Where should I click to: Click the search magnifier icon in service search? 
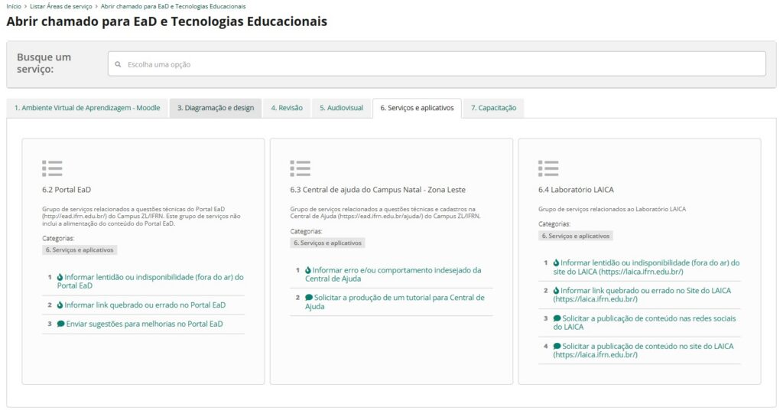[x=119, y=65]
